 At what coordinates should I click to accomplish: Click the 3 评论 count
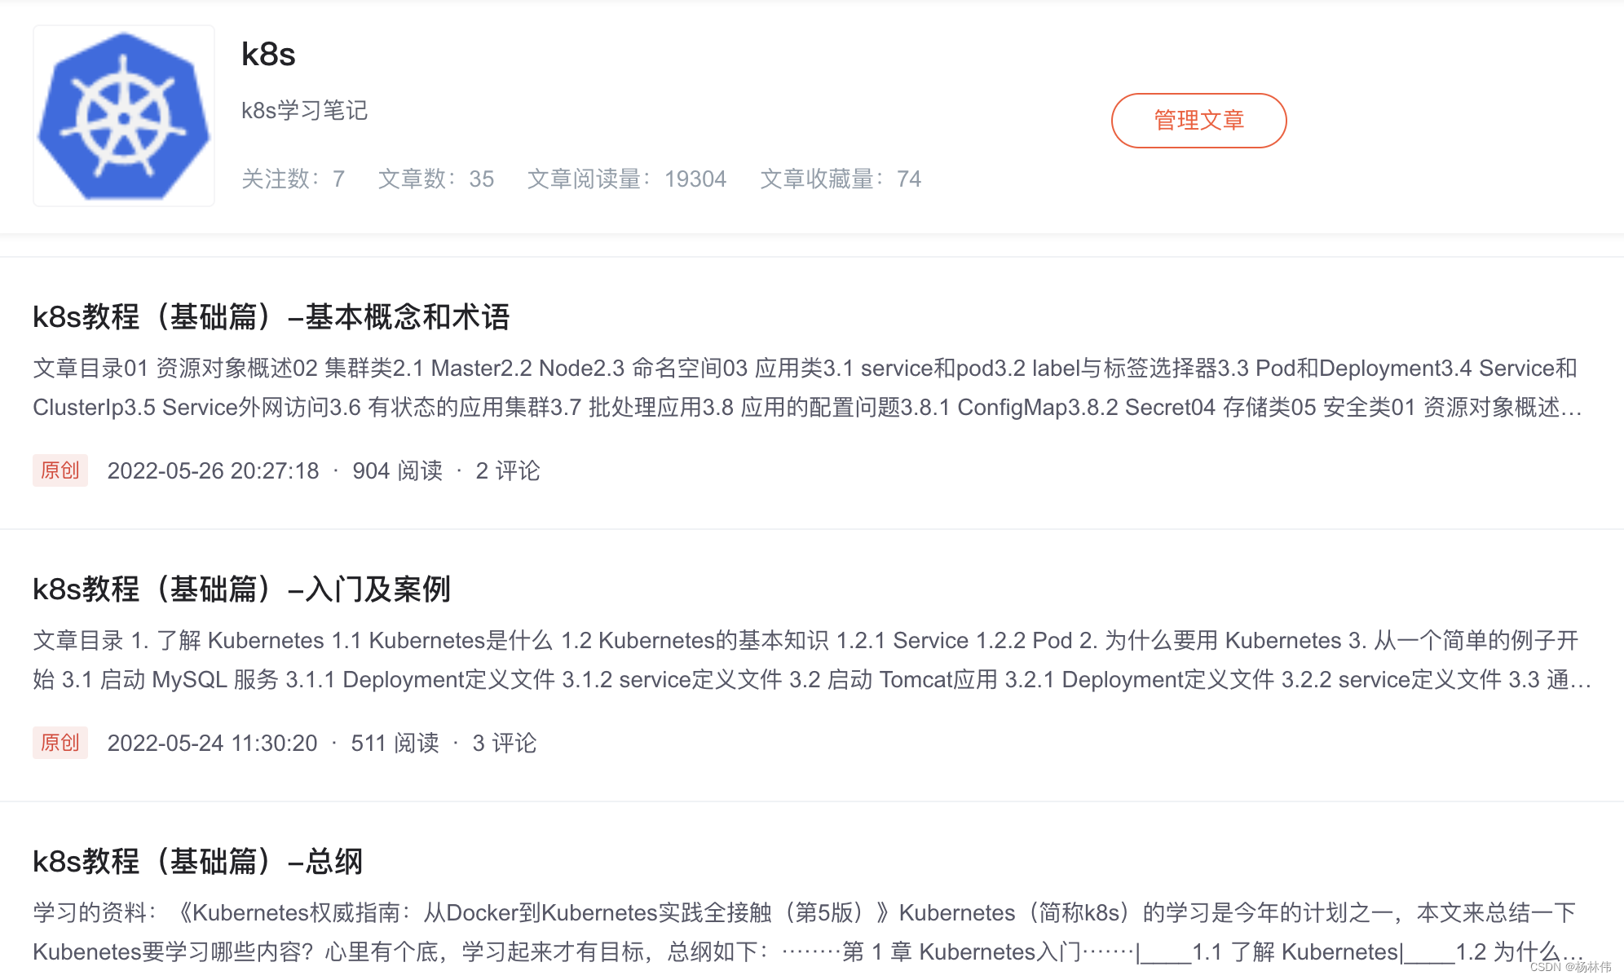(x=504, y=743)
